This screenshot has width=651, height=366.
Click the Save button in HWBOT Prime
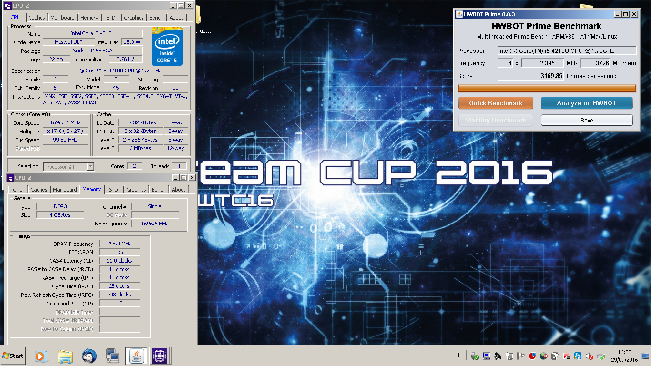click(587, 120)
